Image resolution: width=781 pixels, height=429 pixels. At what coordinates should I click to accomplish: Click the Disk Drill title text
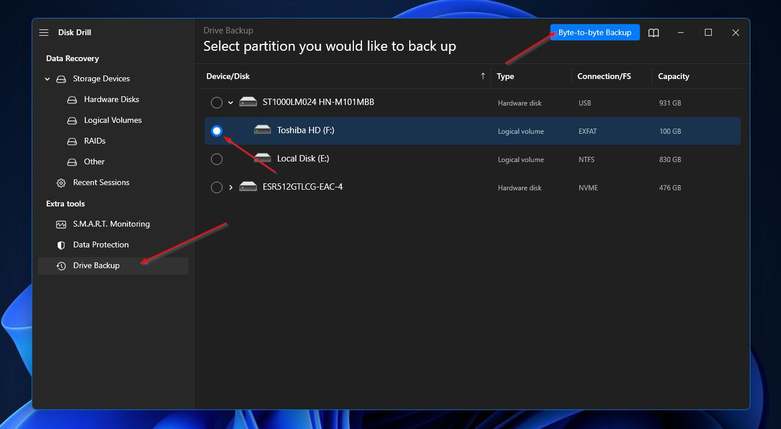(75, 32)
